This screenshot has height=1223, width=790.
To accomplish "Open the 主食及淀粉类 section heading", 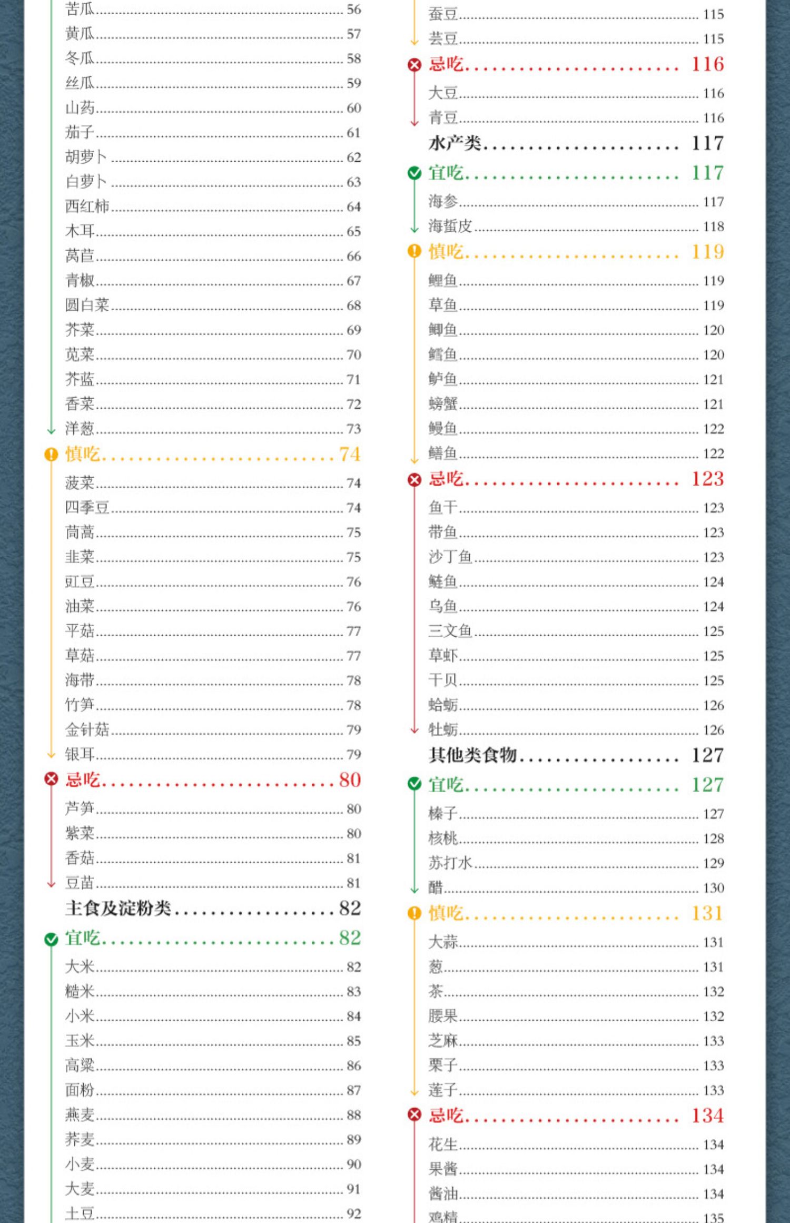I will (x=213, y=908).
